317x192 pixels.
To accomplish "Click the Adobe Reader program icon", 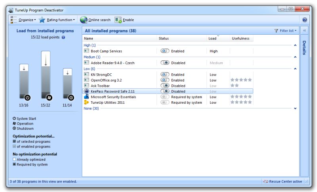I will click(86, 63).
